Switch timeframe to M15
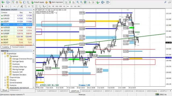This screenshot has width=172, height=96. click(57, 6)
